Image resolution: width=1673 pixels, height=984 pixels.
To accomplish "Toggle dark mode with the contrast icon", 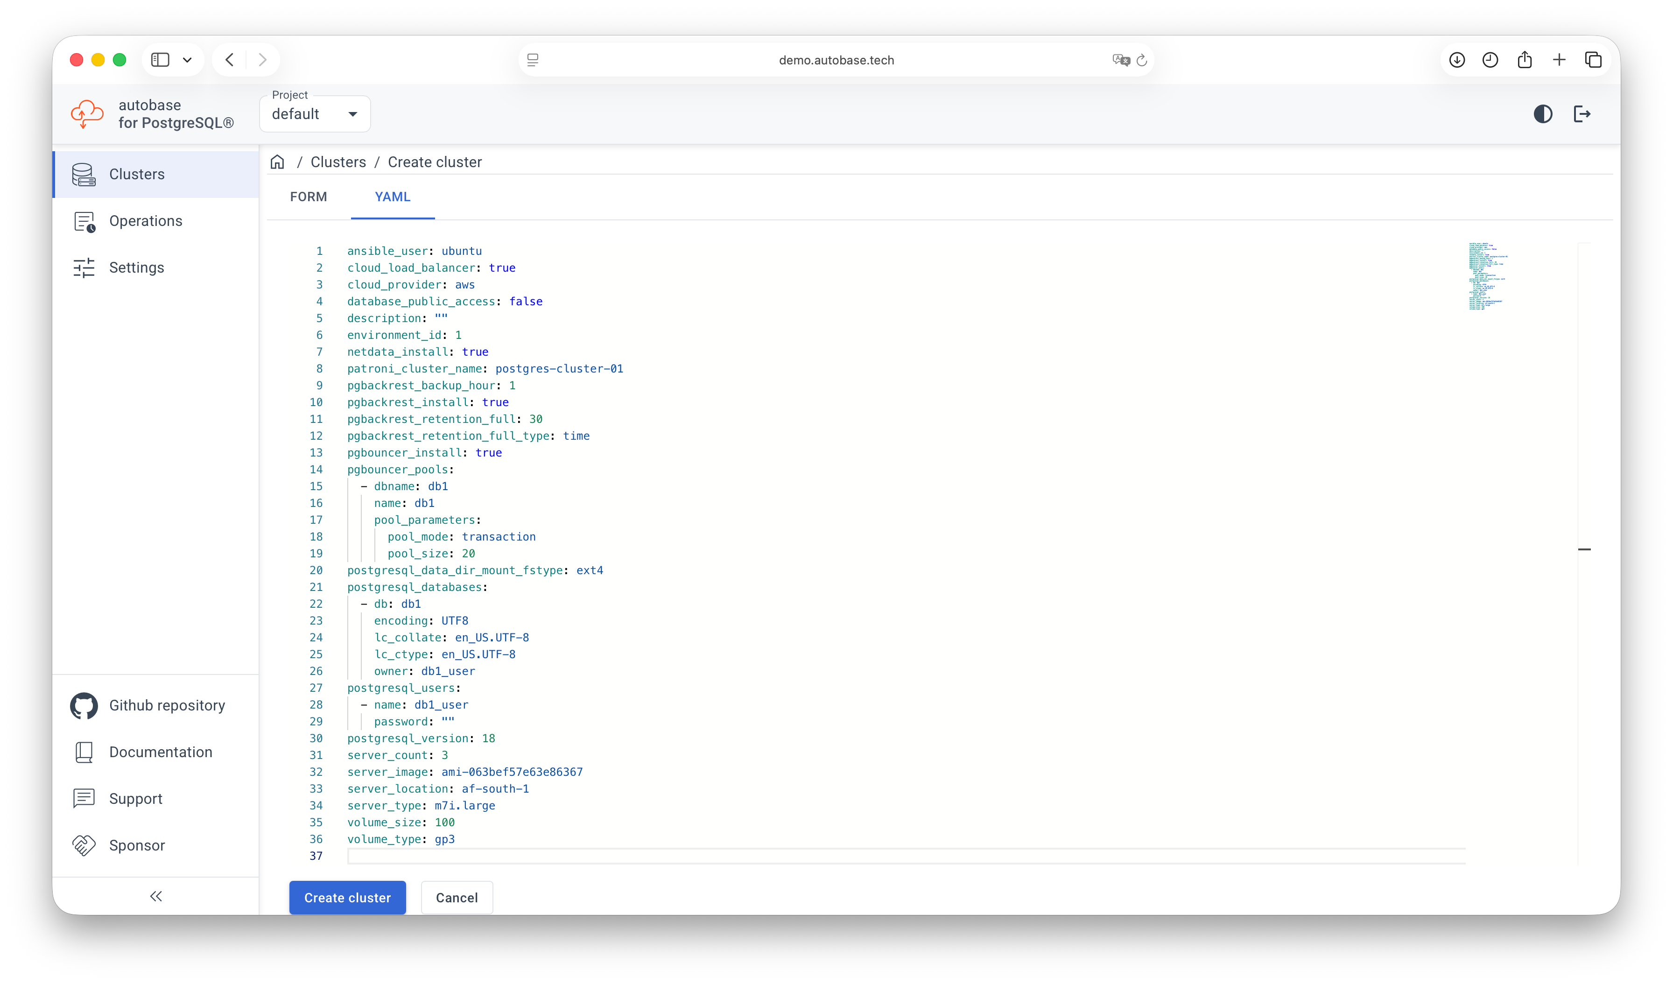I will point(1543,113).
